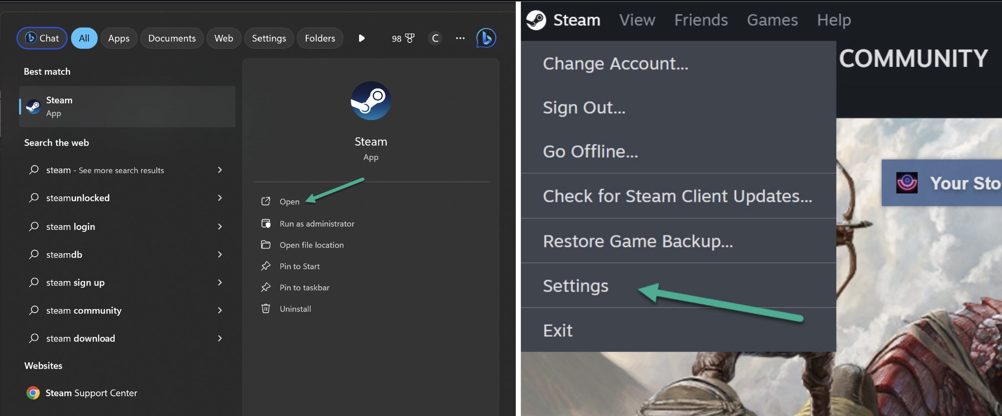Viewport: 1002px width, 416px height.
Task: Click the Bing Chat icon at top right
Action: click(x=486, y=38)
